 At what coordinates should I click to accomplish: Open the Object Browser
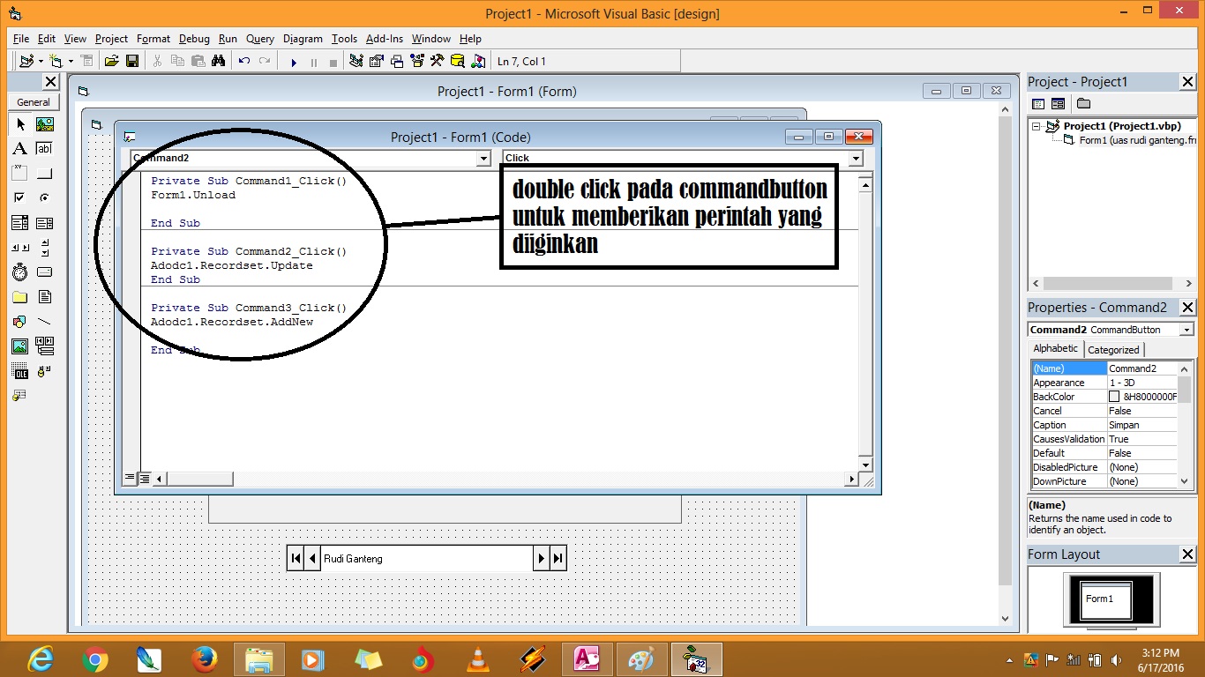click(416, 60)
